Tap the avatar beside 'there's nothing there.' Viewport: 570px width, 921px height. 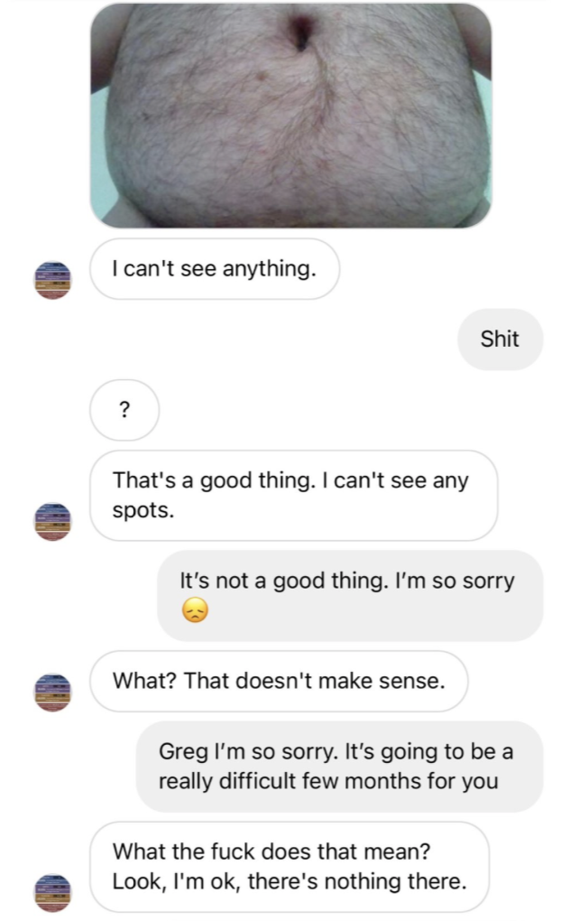tap(52, 893)
